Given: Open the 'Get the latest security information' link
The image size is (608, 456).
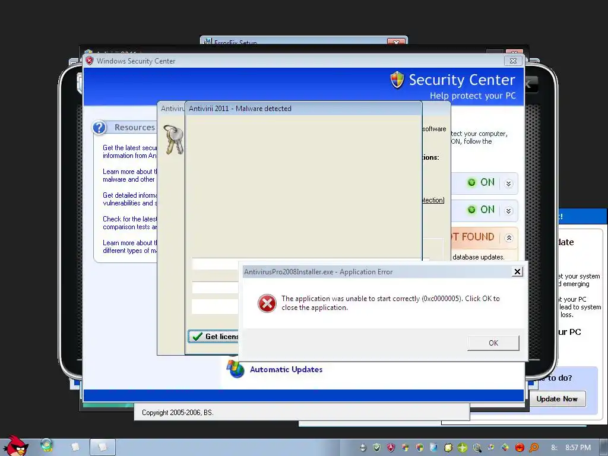Looking at the screenshot, I should click(x=129, y=151).
